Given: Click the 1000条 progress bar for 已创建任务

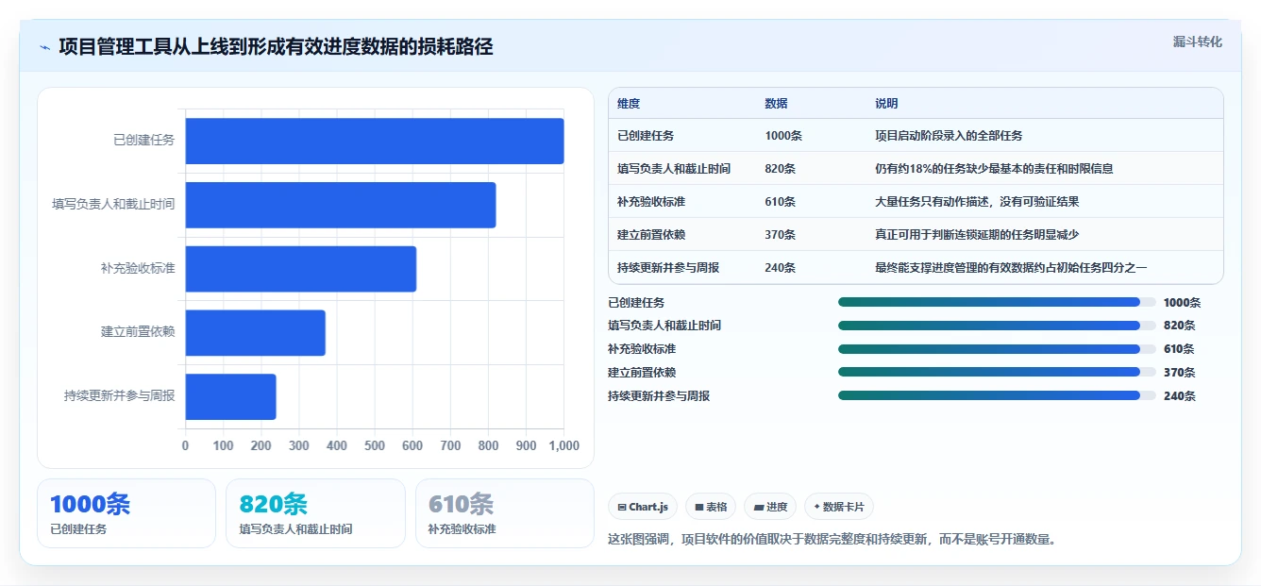Looking at the screenshot, I should pos(997,302).
